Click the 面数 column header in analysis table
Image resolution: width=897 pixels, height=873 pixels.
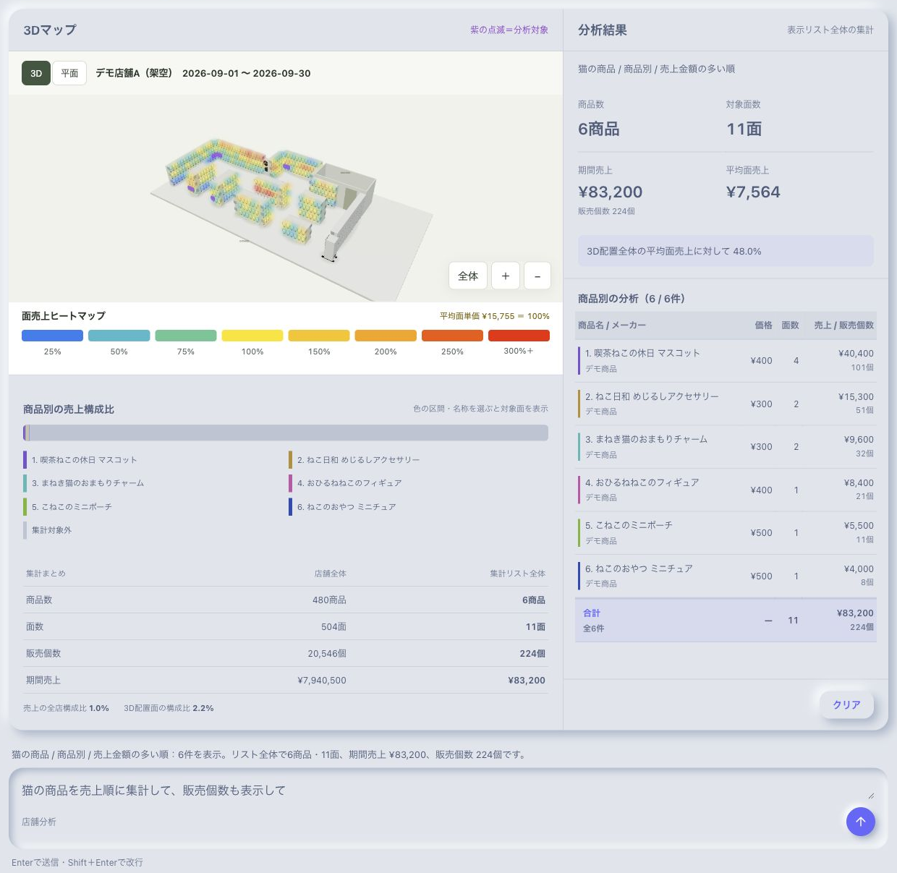click(790, 325)
